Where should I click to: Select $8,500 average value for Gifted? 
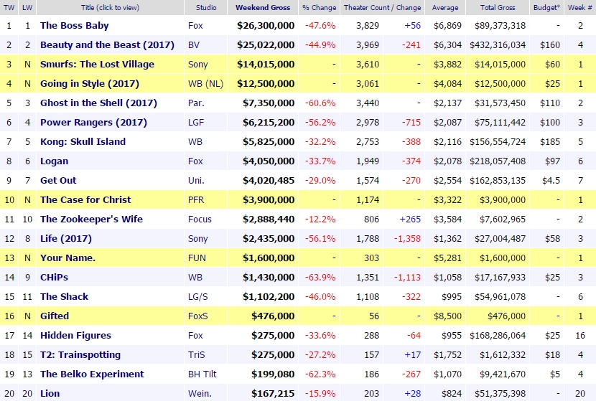coord(447,316)
